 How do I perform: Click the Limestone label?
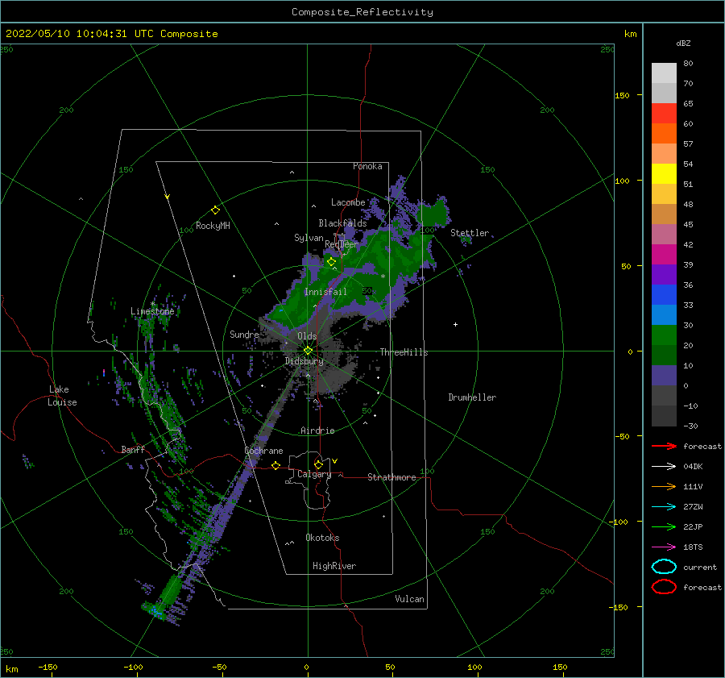pyautogui.click(x=152, y=311)
